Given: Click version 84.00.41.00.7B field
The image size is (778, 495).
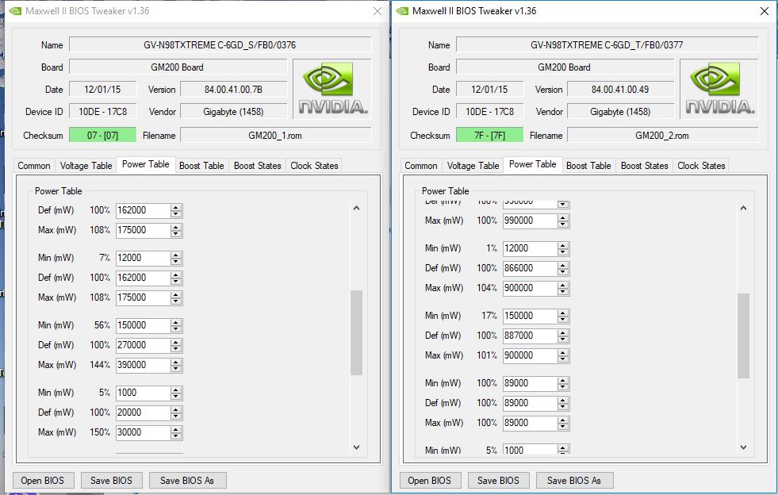Looking at the screenshot, I should [234, 90].
